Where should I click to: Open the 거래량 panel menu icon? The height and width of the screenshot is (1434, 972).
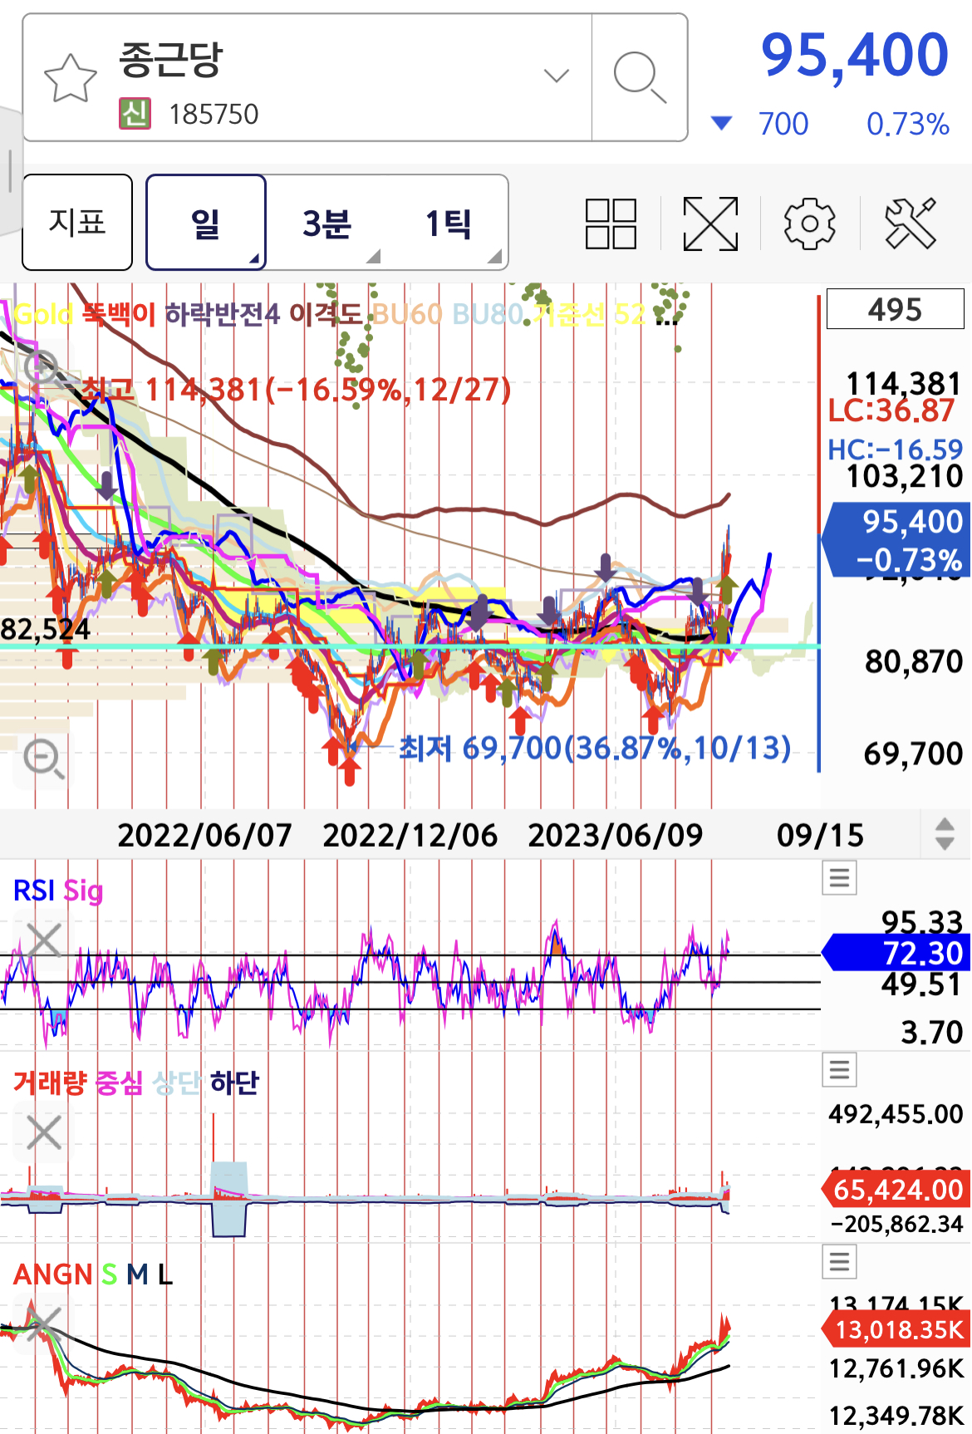coord(839,1069)
